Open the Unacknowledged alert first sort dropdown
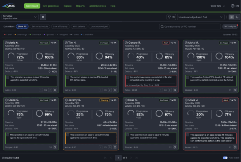The height and width of the screenshot is (162, 241). pyautogui.click(x=201, y=17)
